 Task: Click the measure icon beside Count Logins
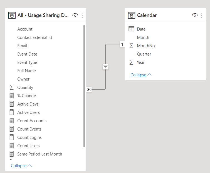12,137
